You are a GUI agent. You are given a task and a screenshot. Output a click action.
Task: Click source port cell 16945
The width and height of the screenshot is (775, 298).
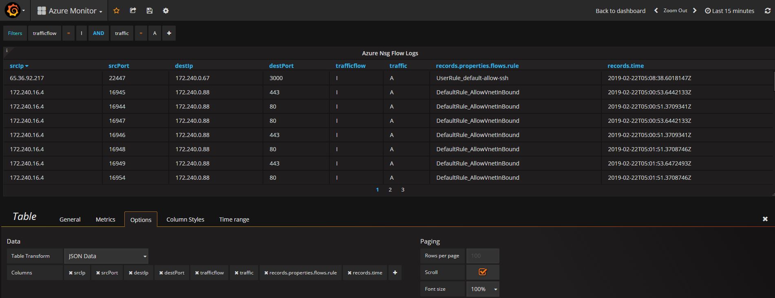pos(117,92)
